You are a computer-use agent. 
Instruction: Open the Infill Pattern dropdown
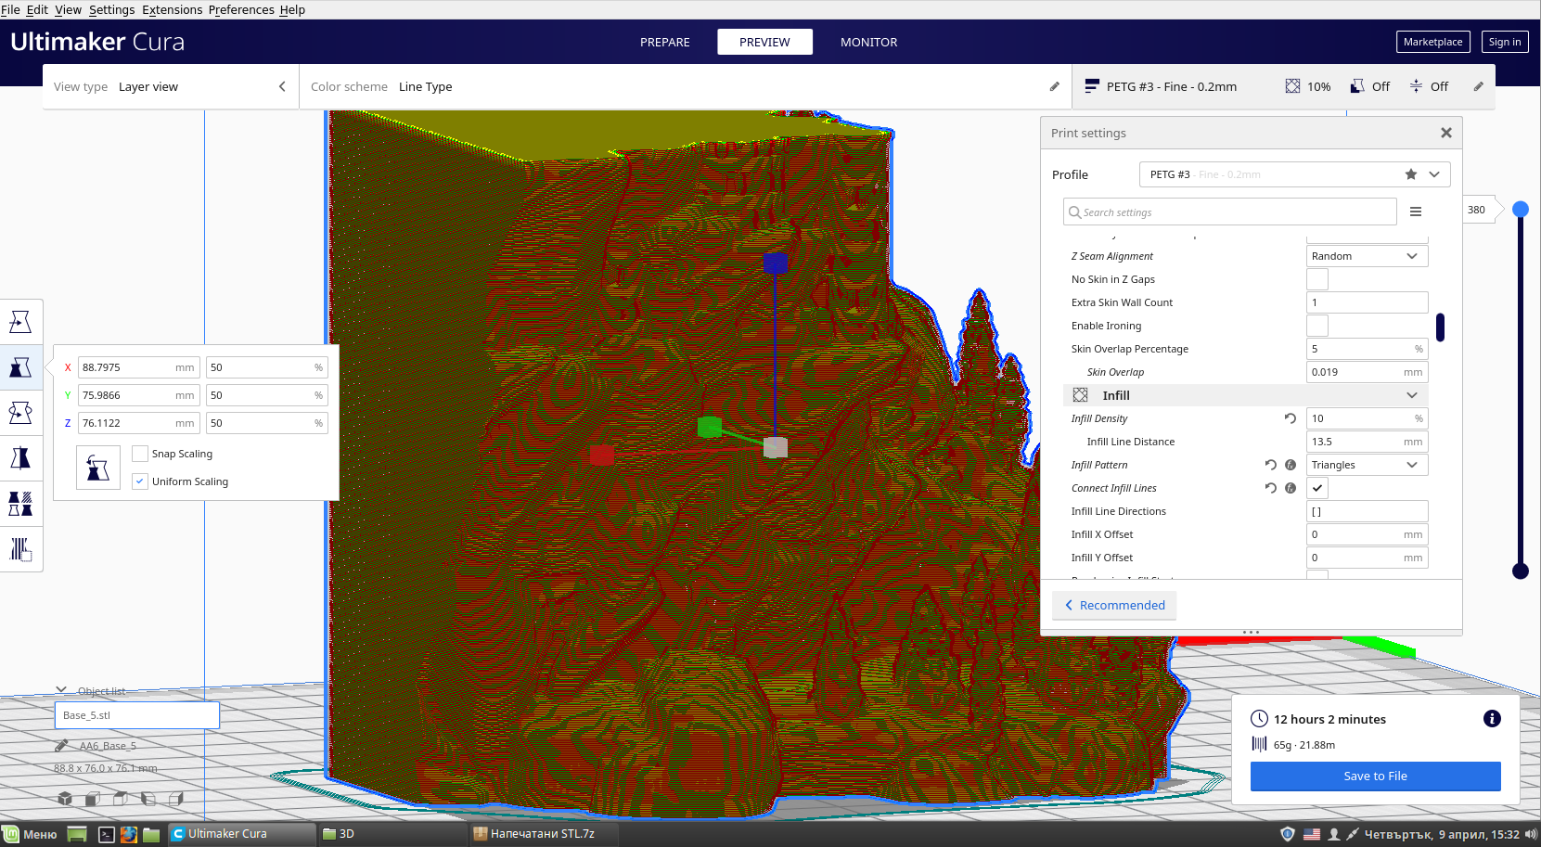click(1367, 465)
